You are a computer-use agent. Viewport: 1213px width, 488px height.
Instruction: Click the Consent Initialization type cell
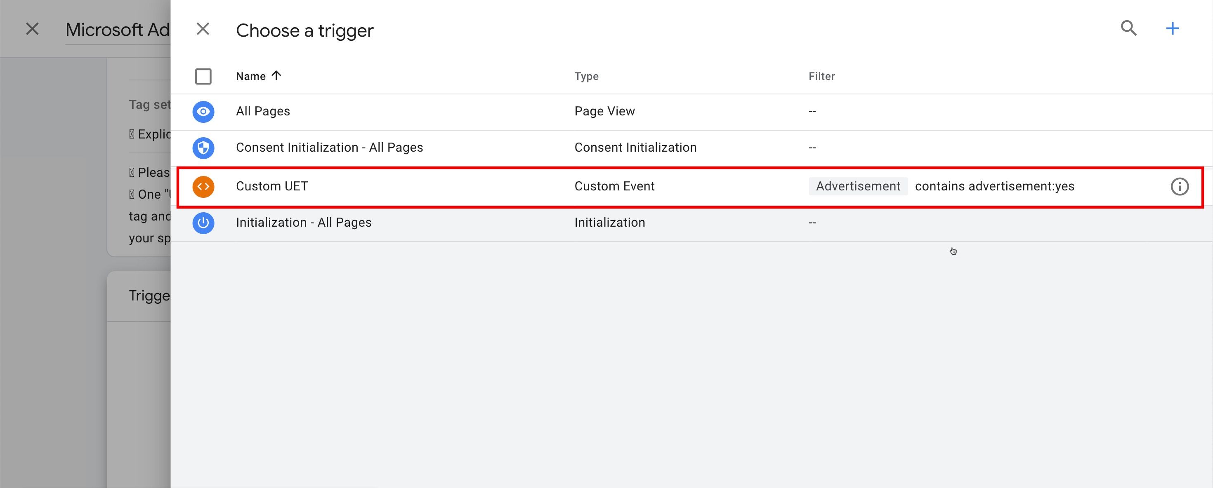[635, 148]
